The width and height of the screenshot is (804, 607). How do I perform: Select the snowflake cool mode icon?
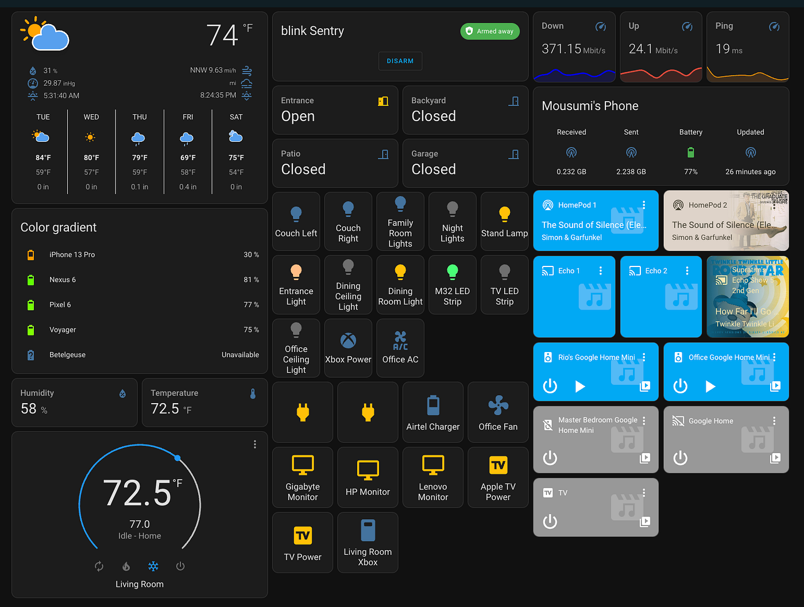pyautogui.click(x=153, y=566)
